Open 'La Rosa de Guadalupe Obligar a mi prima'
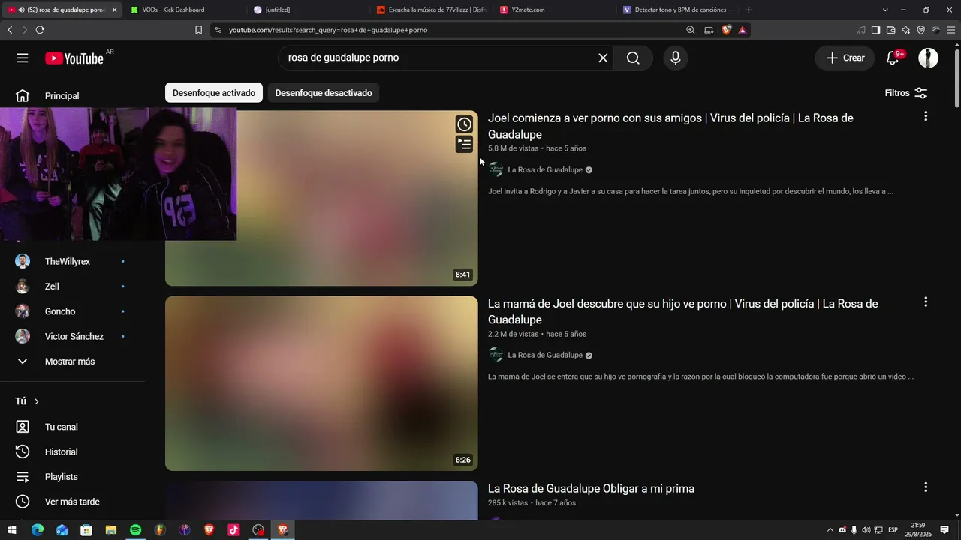Image resolution: width=961 pixels, height=540 pixels. click(x=591, y=489)
